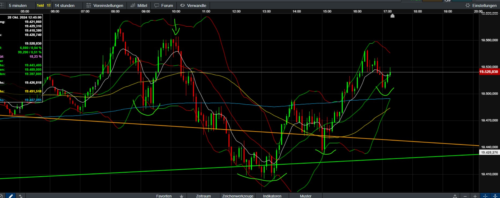This screenshot has width=500, height=198.
Task: Click the 13:00 time axis label
Action: point(266,11)
